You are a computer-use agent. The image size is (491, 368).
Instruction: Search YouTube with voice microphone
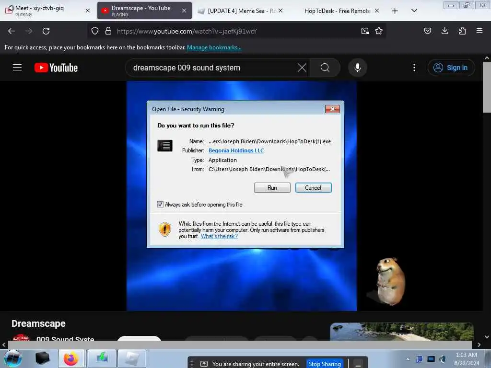pos(358,68)
